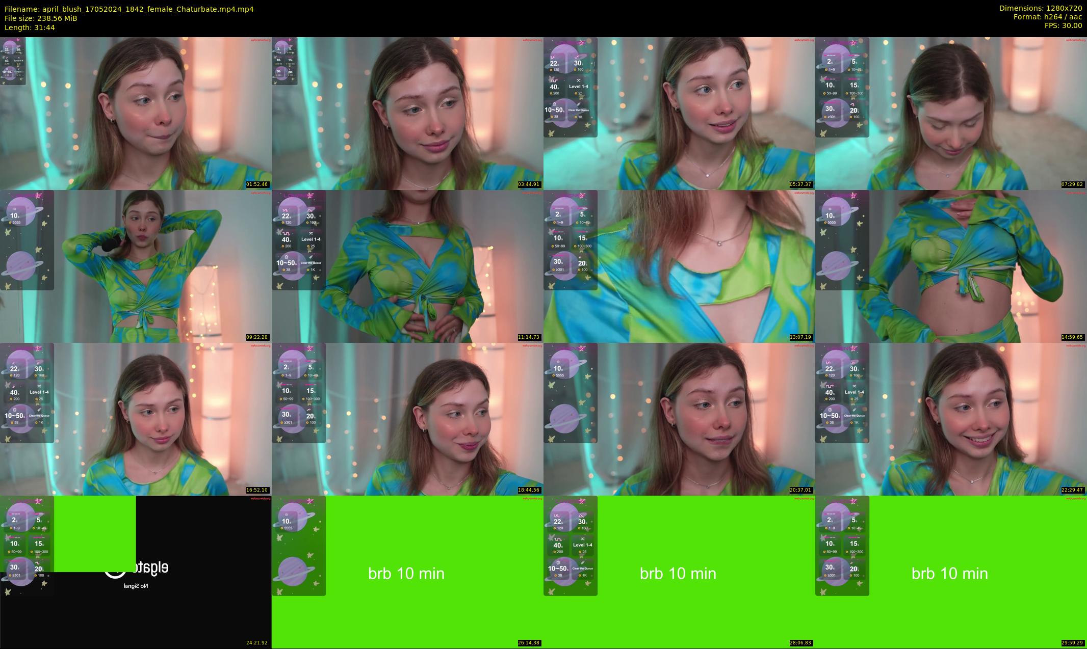The image size is (1087, 649).
Task: Open the close-up frame at 13:07.19
Action: (679, 266)
